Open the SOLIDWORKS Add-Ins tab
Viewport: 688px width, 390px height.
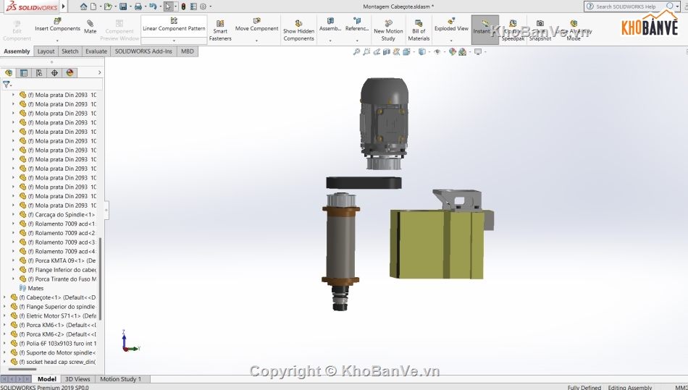click(143, 51)
